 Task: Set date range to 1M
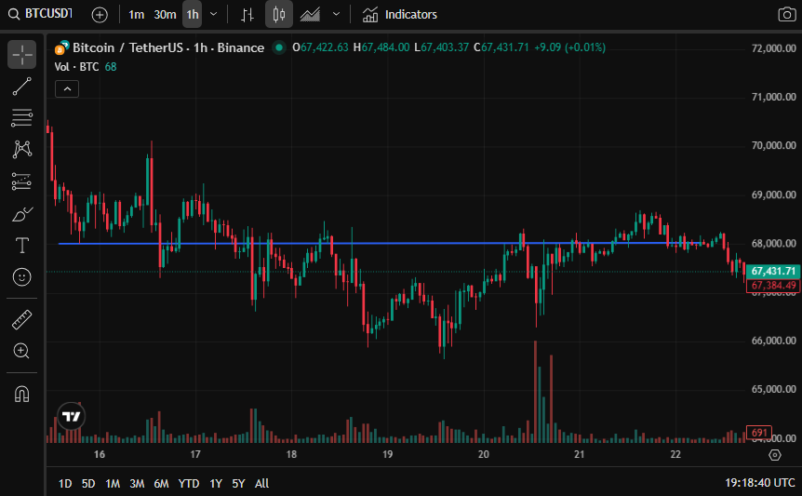click(x=113, y=483)
